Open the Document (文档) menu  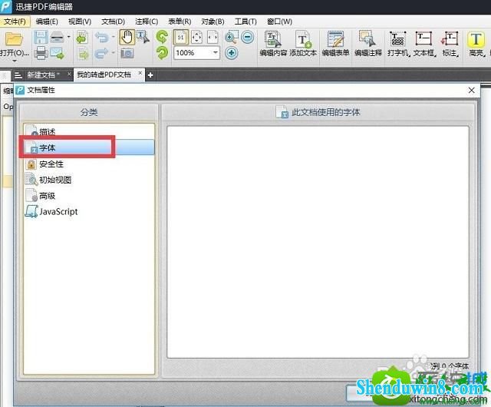(x=113, y=22)
